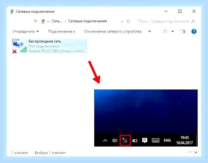Open the help question mark icon
This screenshot has height=163, width=208.
[x=194, y=31]
